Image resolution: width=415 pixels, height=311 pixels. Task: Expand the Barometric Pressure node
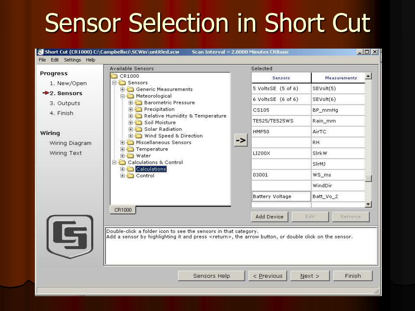tap(131, 102)
